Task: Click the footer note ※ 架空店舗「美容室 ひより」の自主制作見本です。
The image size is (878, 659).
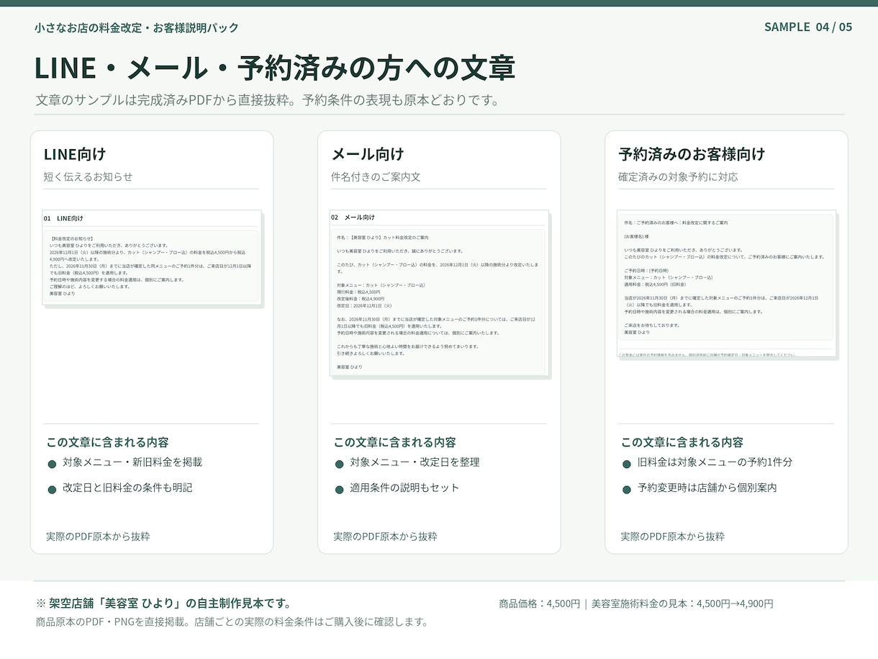Action: (x=163, y=604)
